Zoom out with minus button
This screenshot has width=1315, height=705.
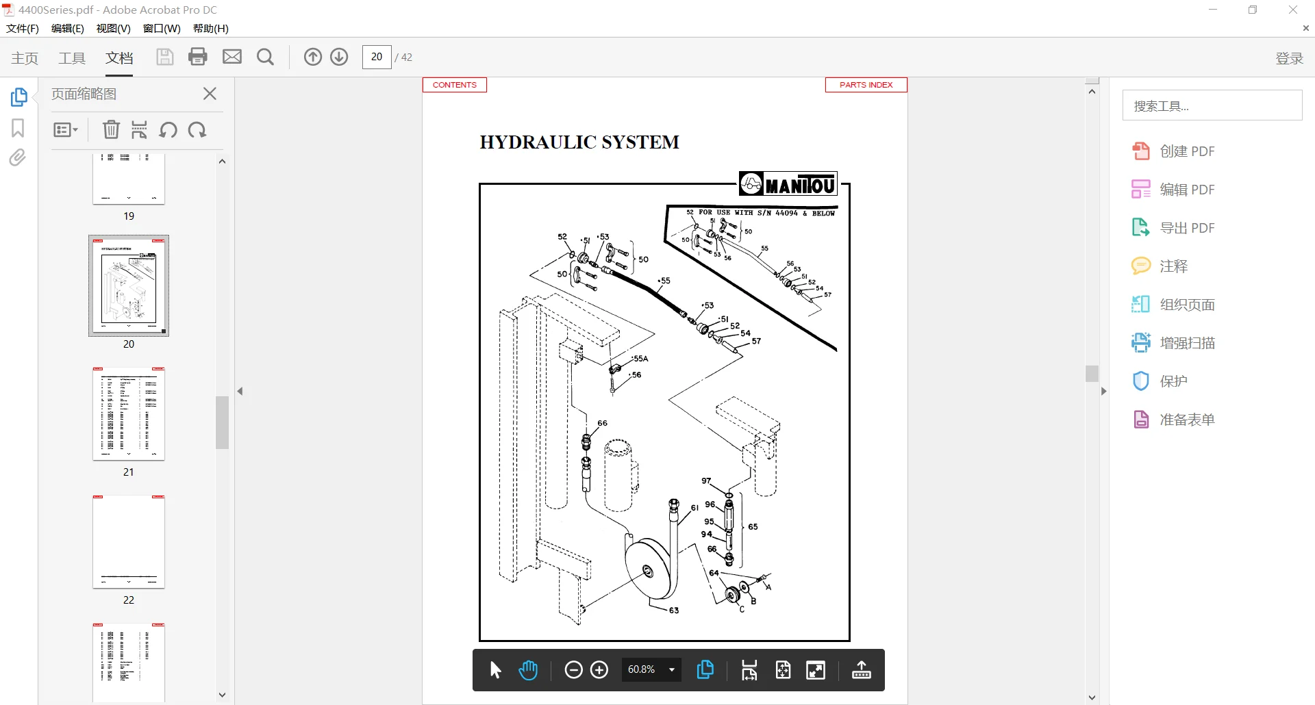tap(573, 670)
